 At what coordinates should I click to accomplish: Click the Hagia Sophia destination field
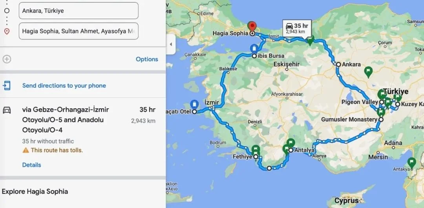click(x=79, y=31)
